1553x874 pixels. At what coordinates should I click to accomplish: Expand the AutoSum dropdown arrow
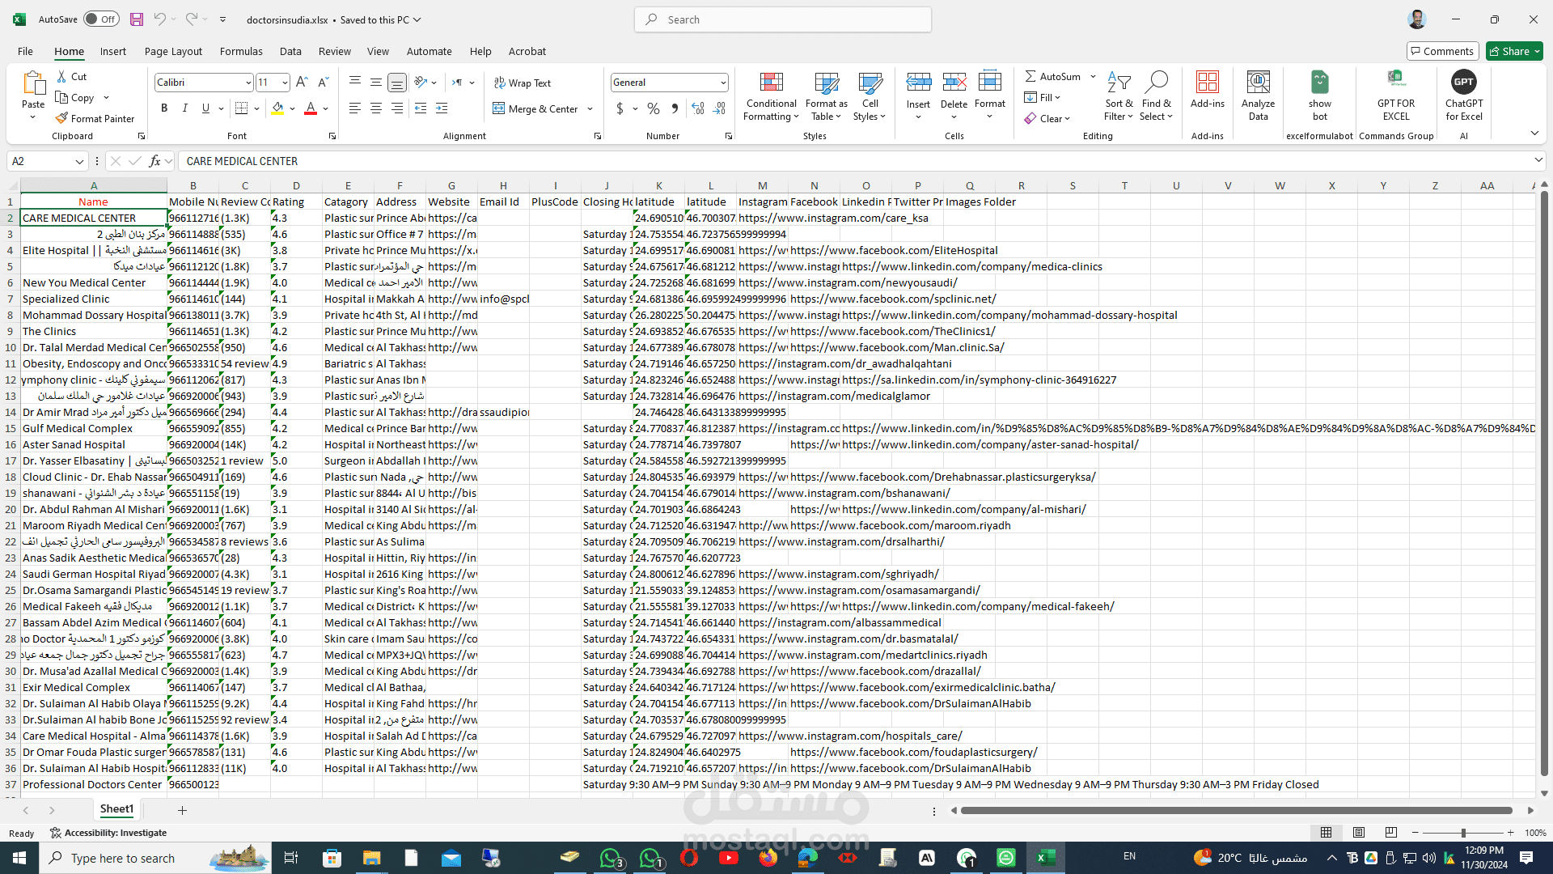(x=1093, y=76)
